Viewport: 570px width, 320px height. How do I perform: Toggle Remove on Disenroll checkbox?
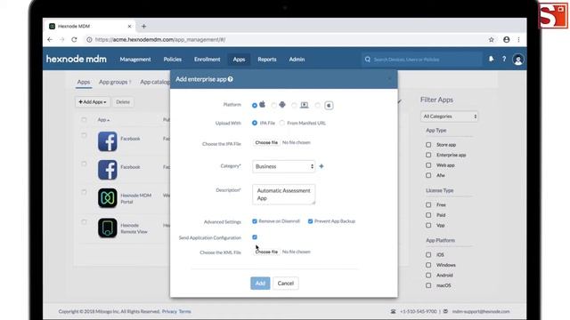coord(255,221)
